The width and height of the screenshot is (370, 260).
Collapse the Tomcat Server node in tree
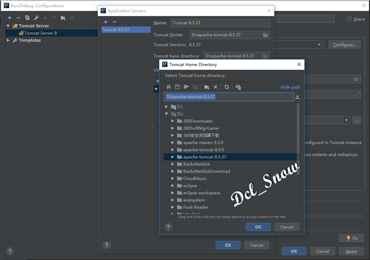(x=8, y=26)
